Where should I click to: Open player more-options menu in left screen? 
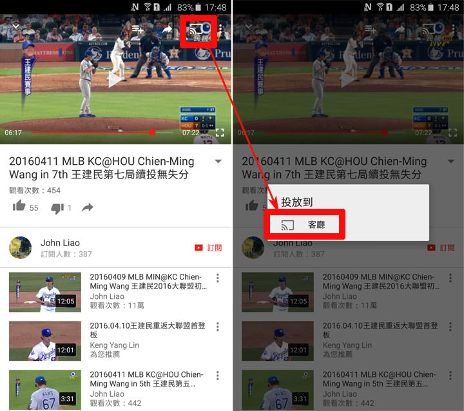point(221,29)
